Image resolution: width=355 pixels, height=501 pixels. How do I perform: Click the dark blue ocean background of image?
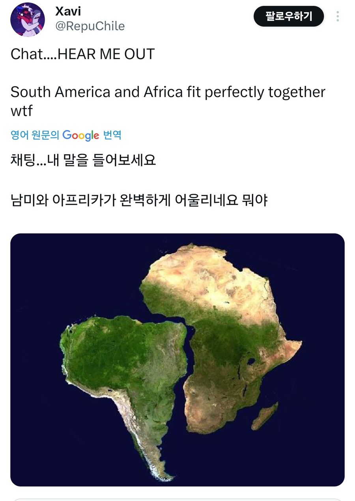(63, 272)
